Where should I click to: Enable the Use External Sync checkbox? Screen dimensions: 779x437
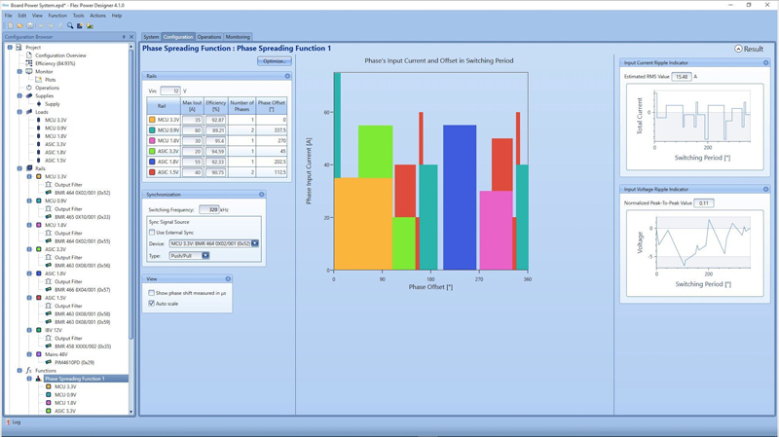click(x=152, y=233)
